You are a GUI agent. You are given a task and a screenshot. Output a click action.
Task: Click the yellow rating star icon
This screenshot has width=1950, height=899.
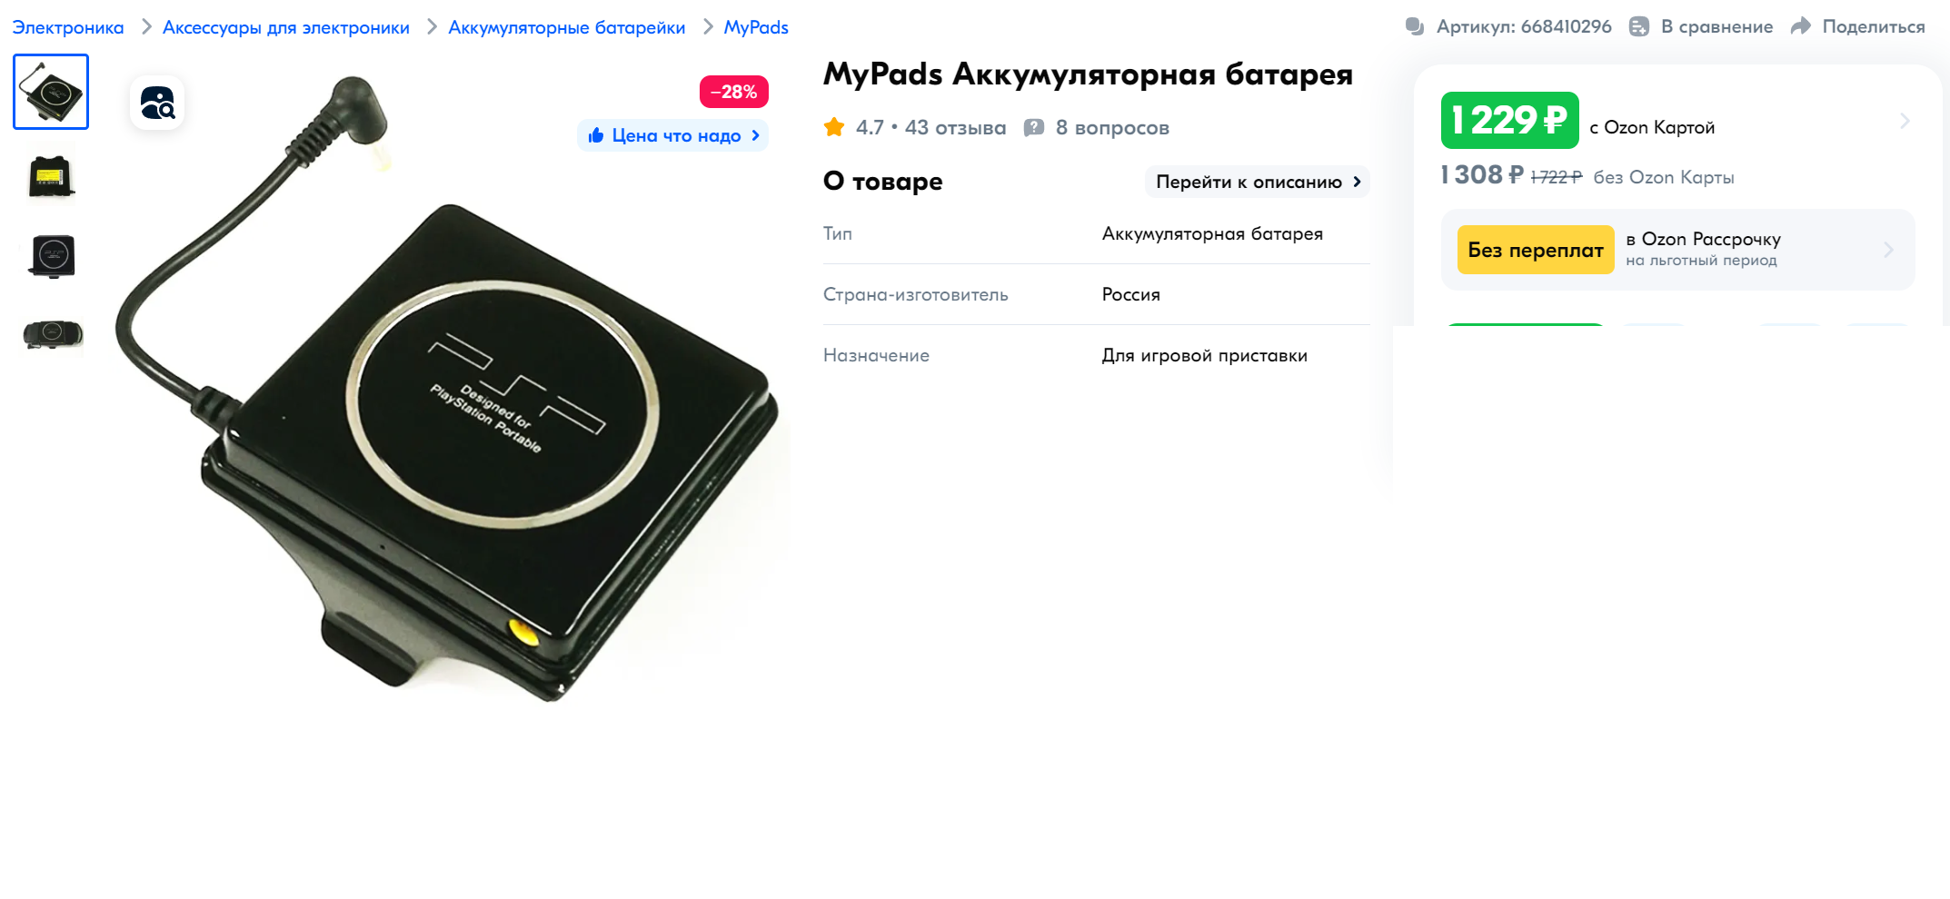834,127
